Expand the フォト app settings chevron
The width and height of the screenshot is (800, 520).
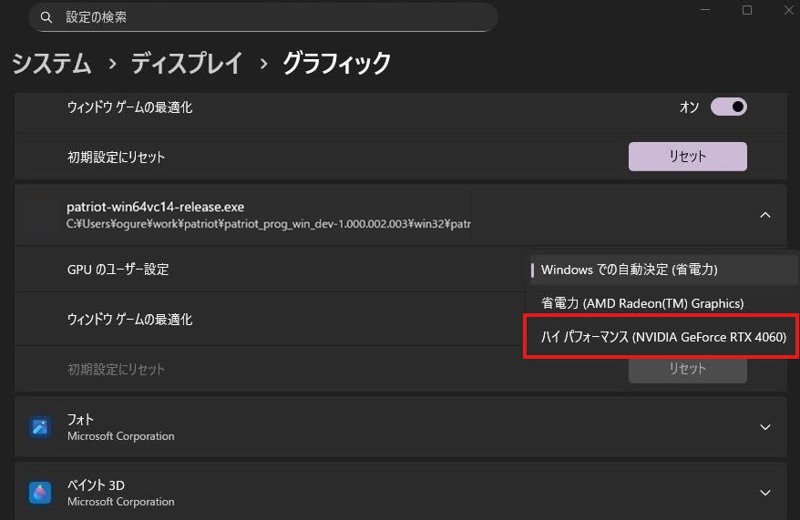(x=764, y=427)
